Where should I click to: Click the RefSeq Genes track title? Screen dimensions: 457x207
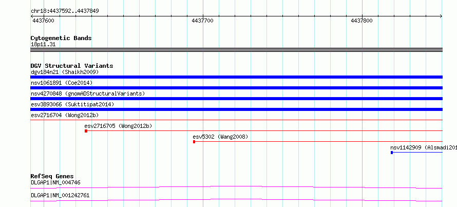[x=52, y=176]
